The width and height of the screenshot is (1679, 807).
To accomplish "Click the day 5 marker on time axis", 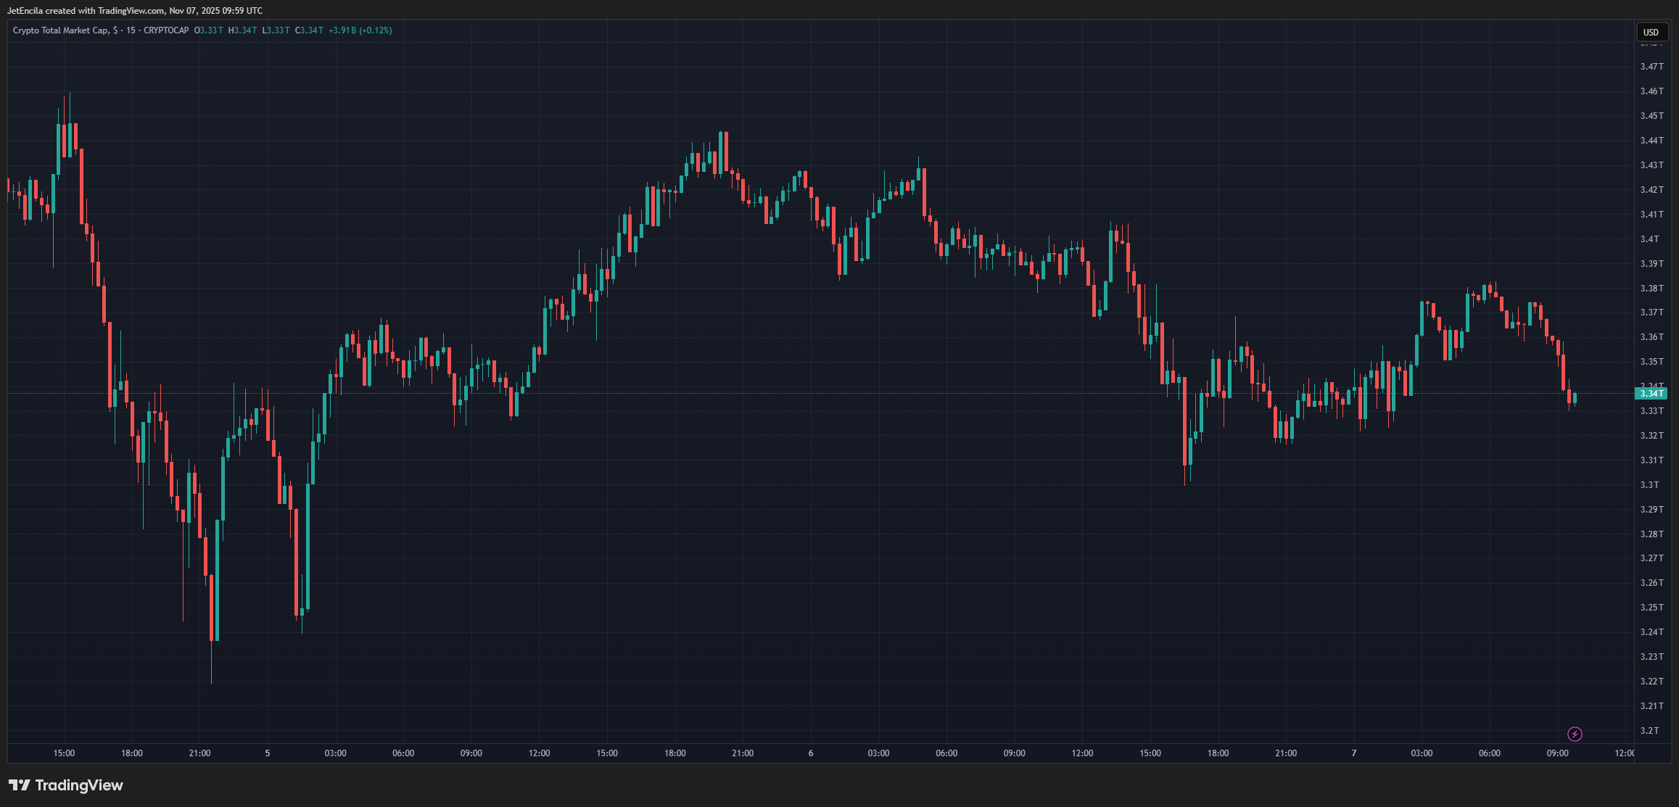I will pos(268,753).
